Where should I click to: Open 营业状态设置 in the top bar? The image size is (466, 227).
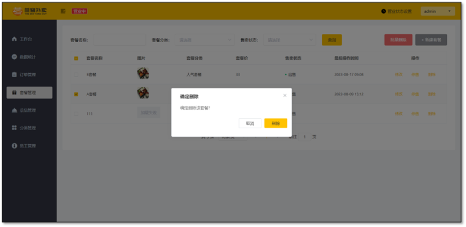(x=397, y=11)
